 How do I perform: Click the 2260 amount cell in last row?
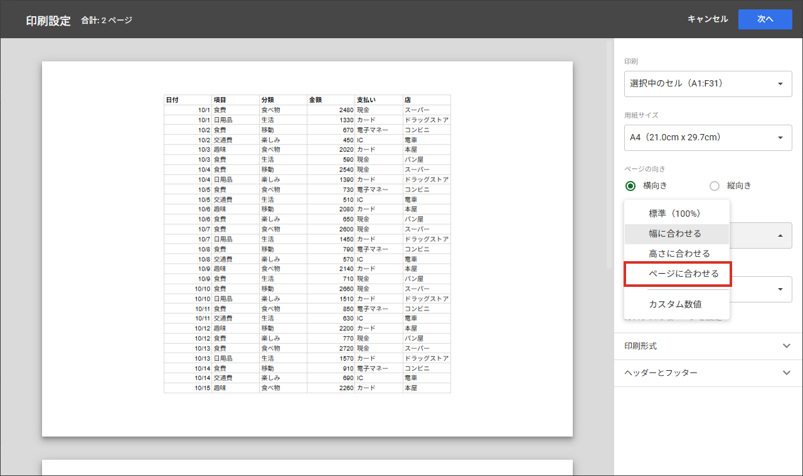331,388
